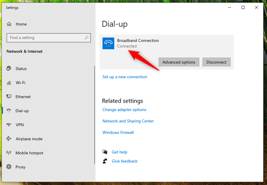
Task: Open Set up a new connection link
Action: pos(125,77)
